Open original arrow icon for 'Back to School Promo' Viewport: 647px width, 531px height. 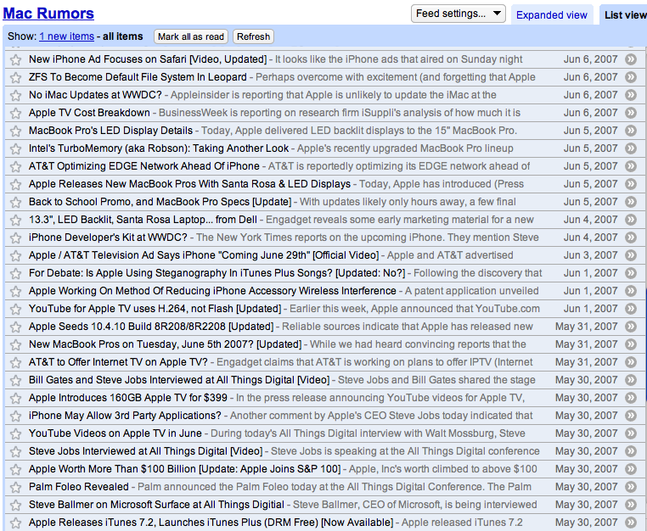631,202
